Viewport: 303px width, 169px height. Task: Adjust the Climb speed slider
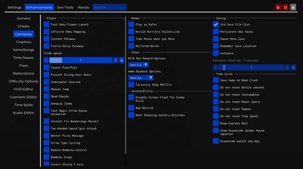coord(81,60)
